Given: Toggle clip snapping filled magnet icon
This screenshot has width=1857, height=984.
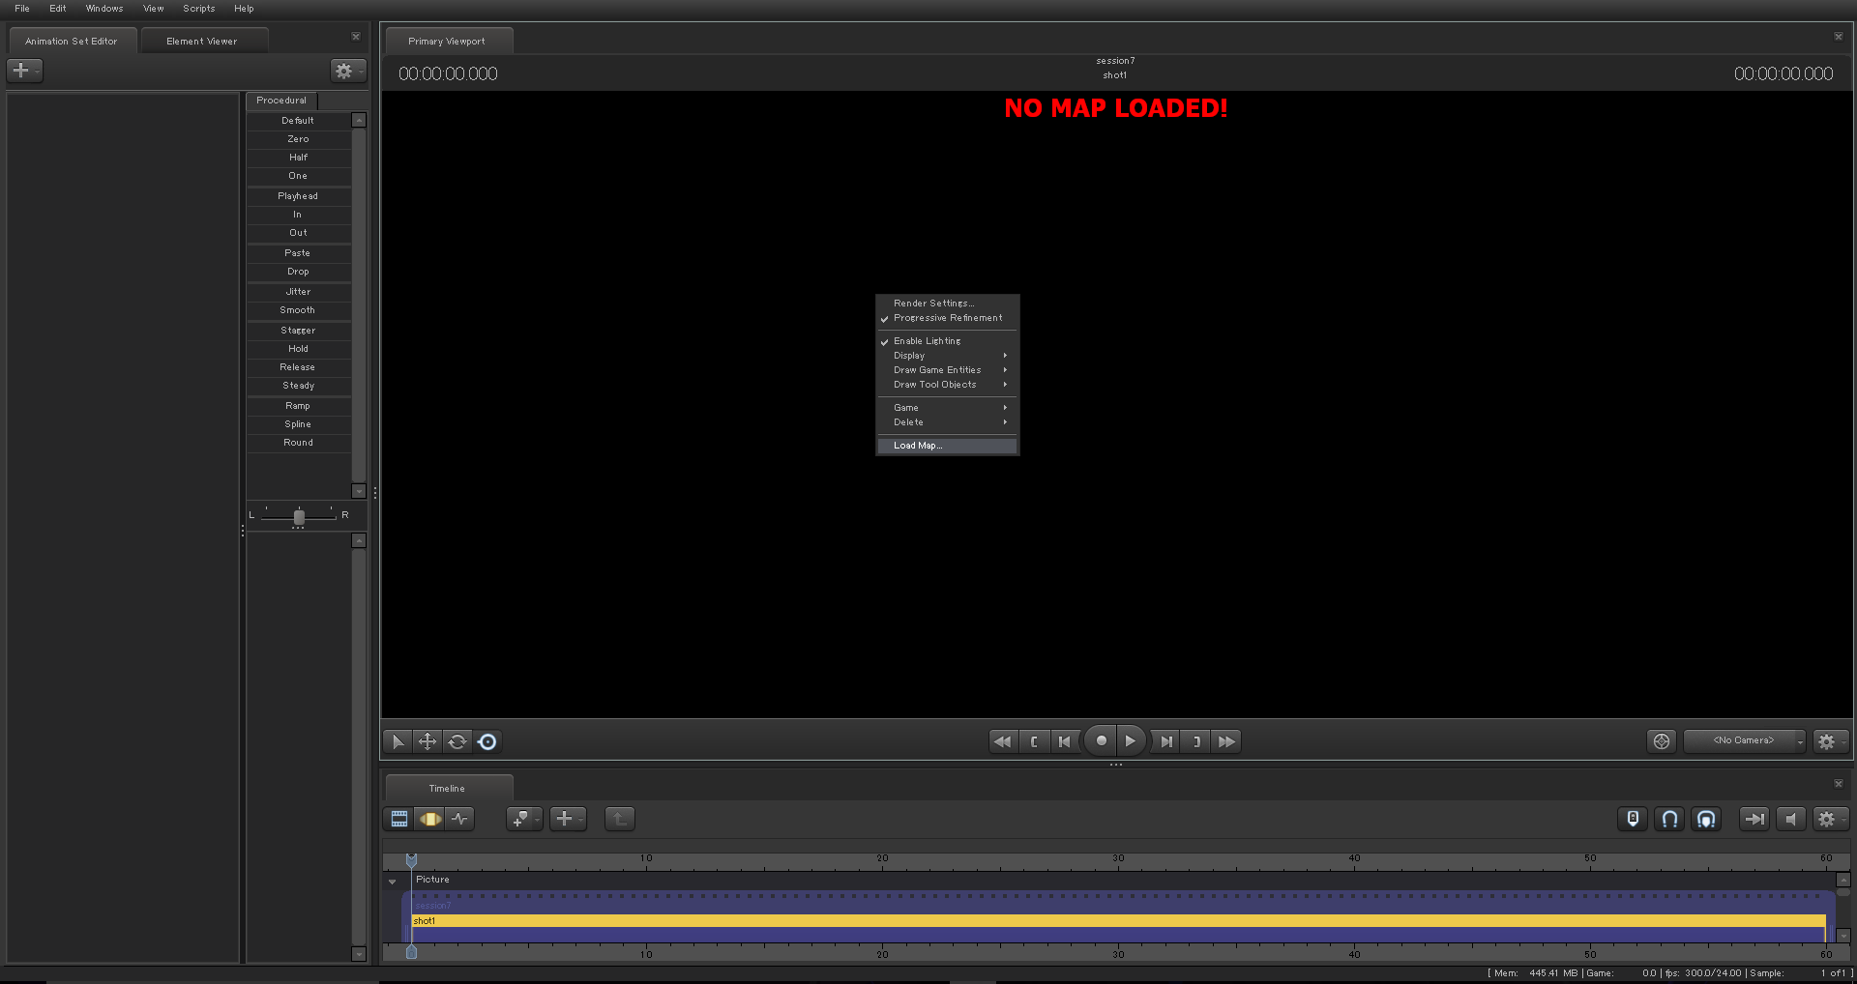Looking at the screenshot, I should [x=1706, y=819].
